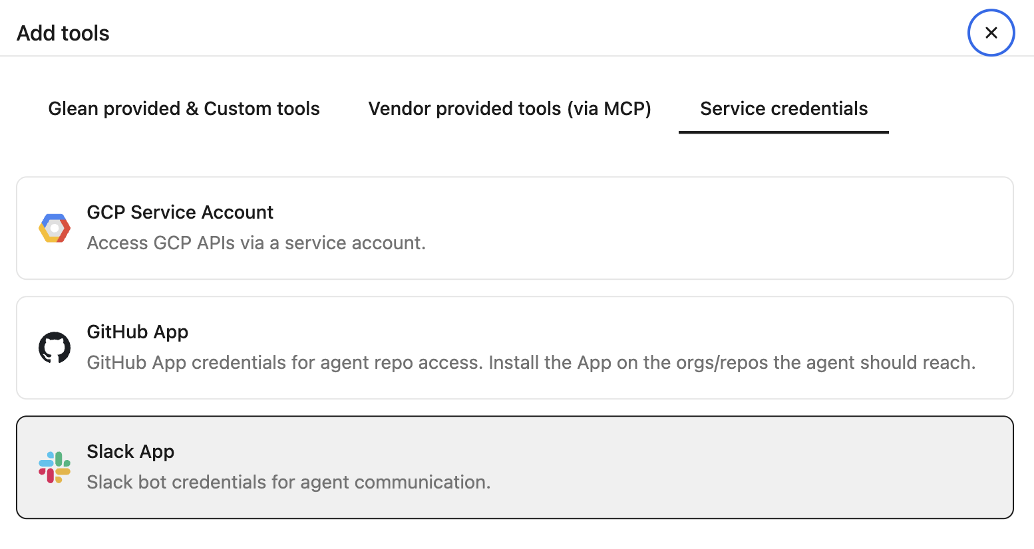This screenshot has height=549, width=1034.
Task: Click the 'Add tools' dialog heading
Action: click(63, 33)
